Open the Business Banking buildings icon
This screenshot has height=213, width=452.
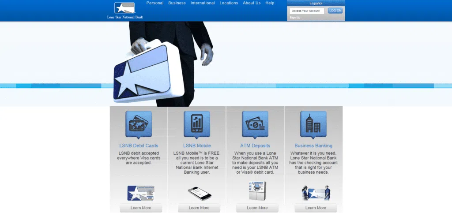tap(313, 125)
